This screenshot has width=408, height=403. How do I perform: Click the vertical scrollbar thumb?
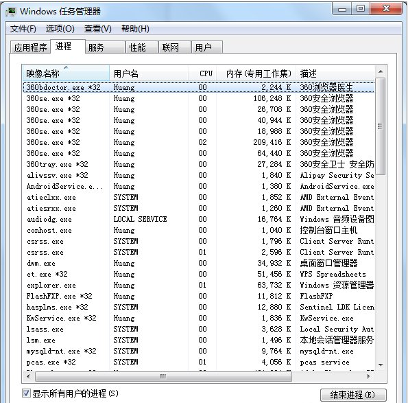[x=381, y=126]
